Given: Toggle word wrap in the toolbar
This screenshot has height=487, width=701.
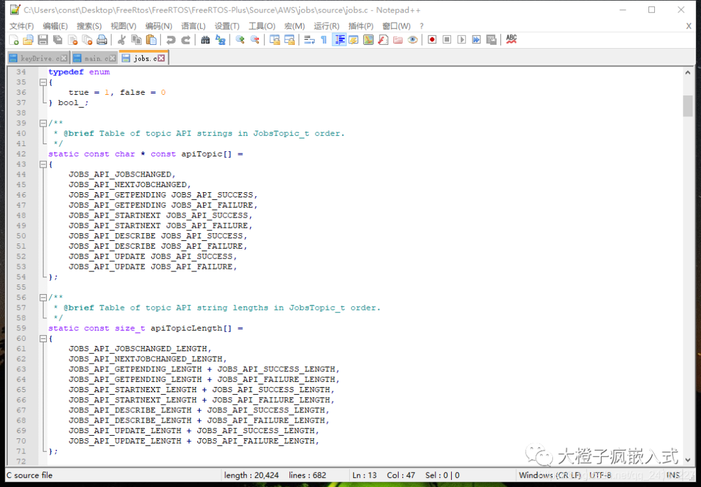Looking at the screenshot, I should pos(309,40).
